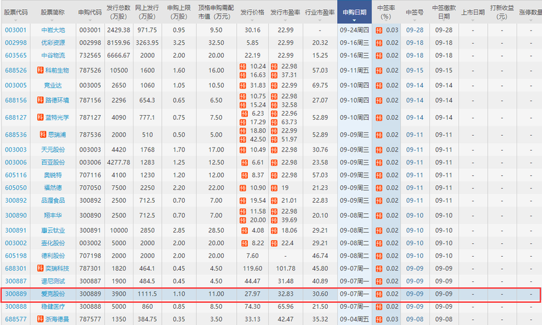The image size is (542, 325).
Task: Open stock code link 605198
Action: (16, 256)
